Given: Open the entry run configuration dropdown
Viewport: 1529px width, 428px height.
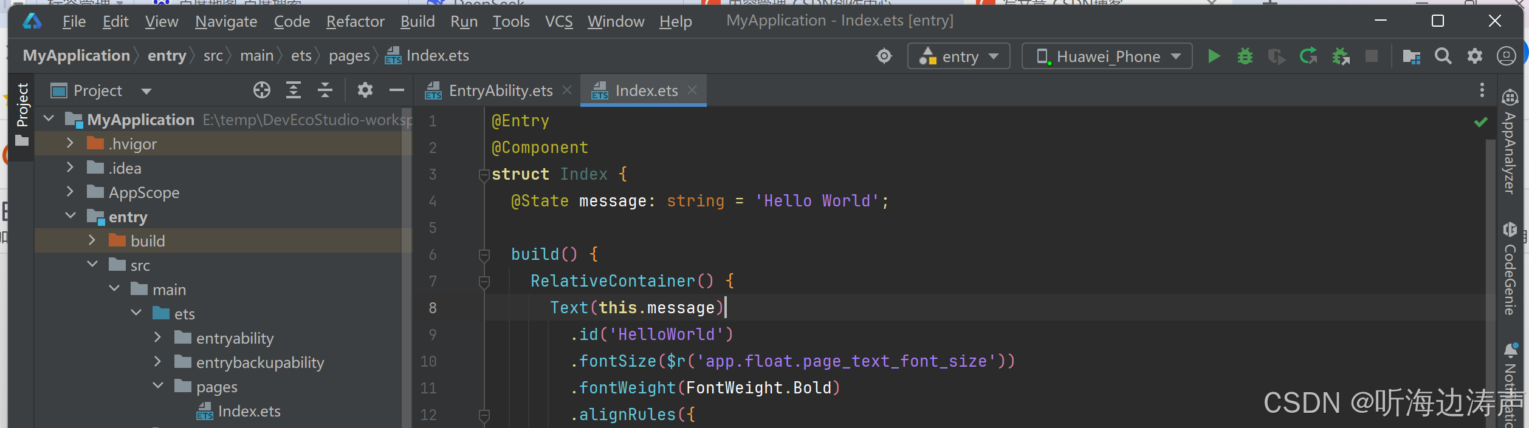Looking at the screenshot, I should (x=958, y=56).
